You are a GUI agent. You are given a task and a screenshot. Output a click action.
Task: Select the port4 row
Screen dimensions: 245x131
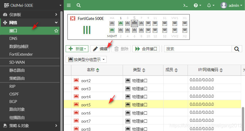point(152,96)
